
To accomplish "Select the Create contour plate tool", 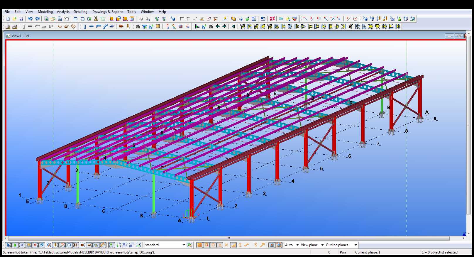I will tap(112, 26).
